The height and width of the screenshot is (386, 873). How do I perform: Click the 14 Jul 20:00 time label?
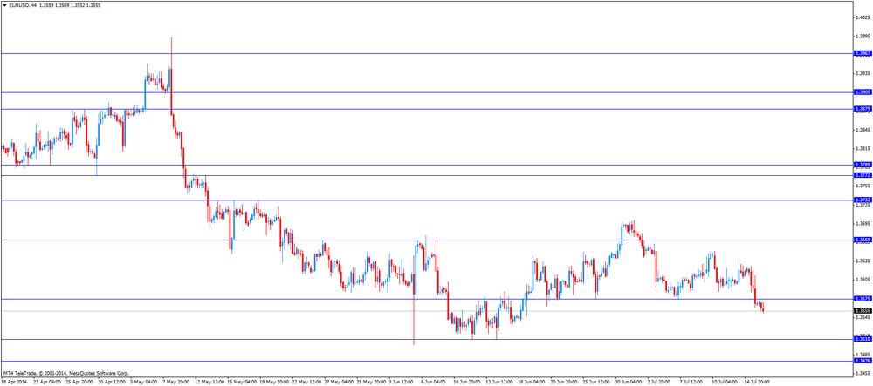757,383
